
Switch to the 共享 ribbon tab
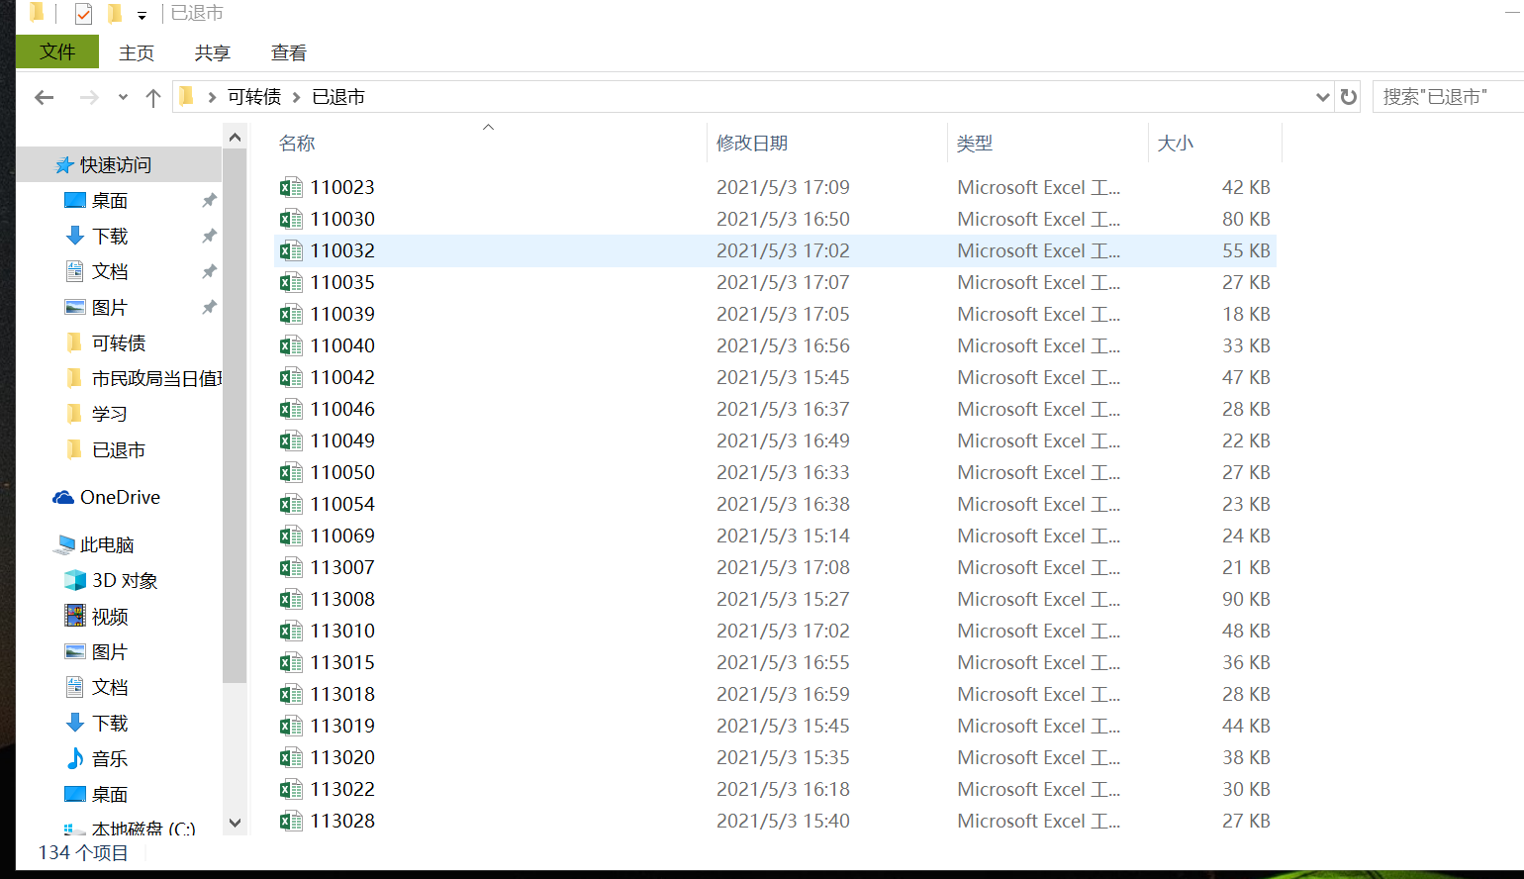[213, 52]
